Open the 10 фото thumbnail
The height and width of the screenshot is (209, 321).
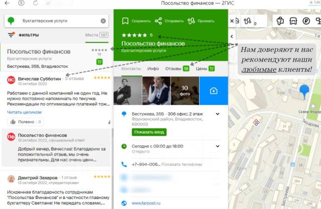[x=185, y=90]
